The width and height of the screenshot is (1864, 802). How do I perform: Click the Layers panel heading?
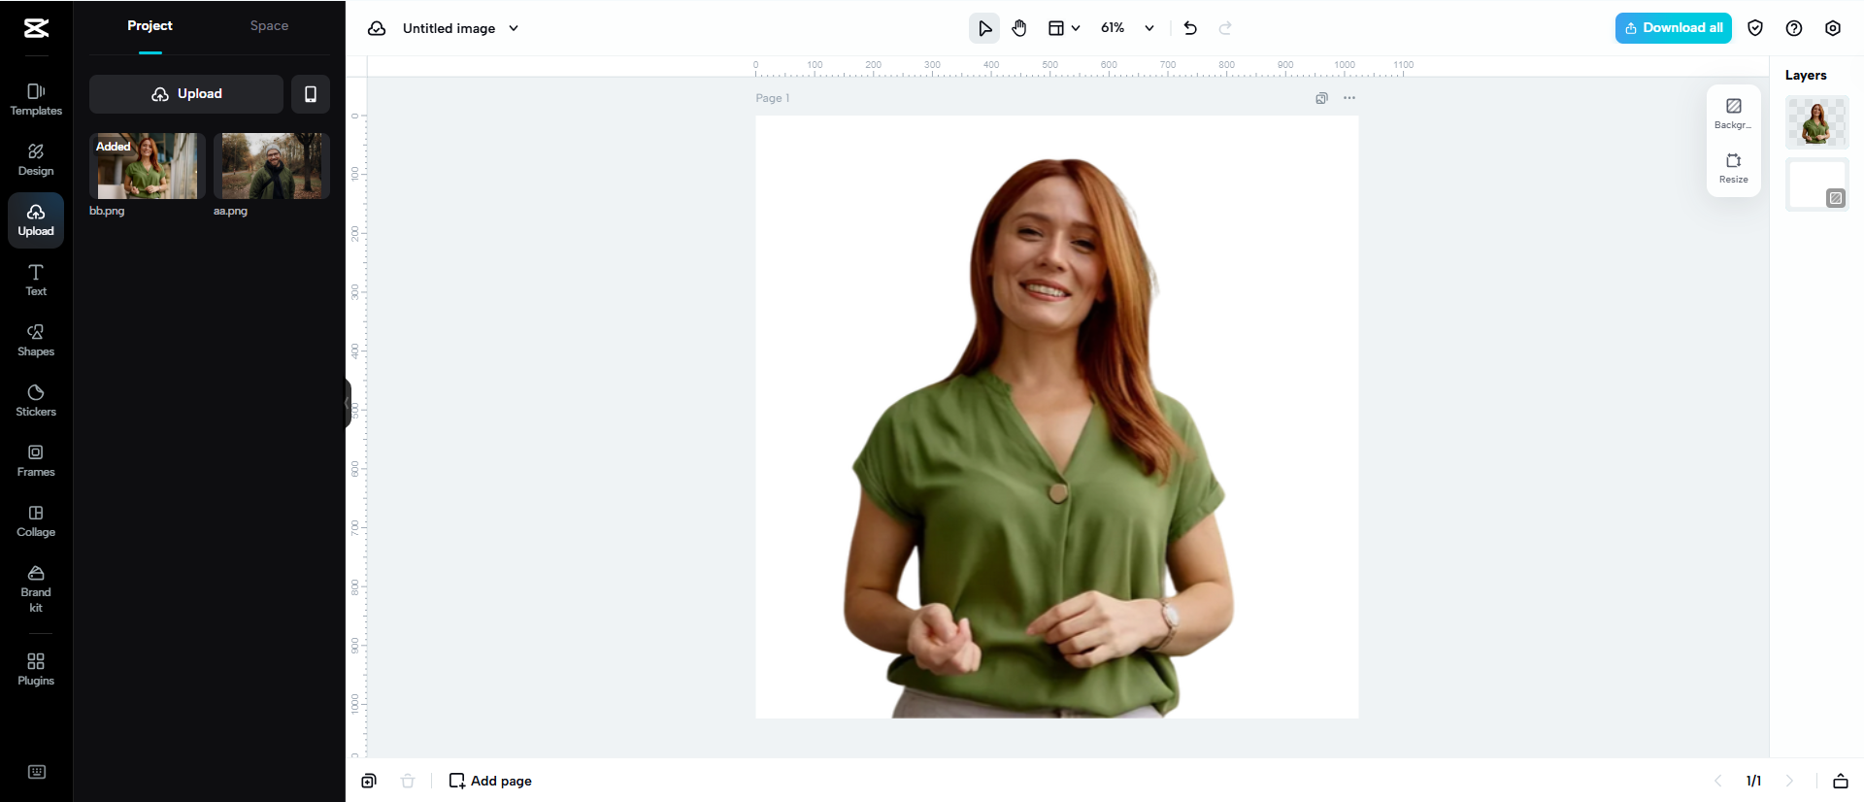pyautogui.click(x=1806, y=76)
